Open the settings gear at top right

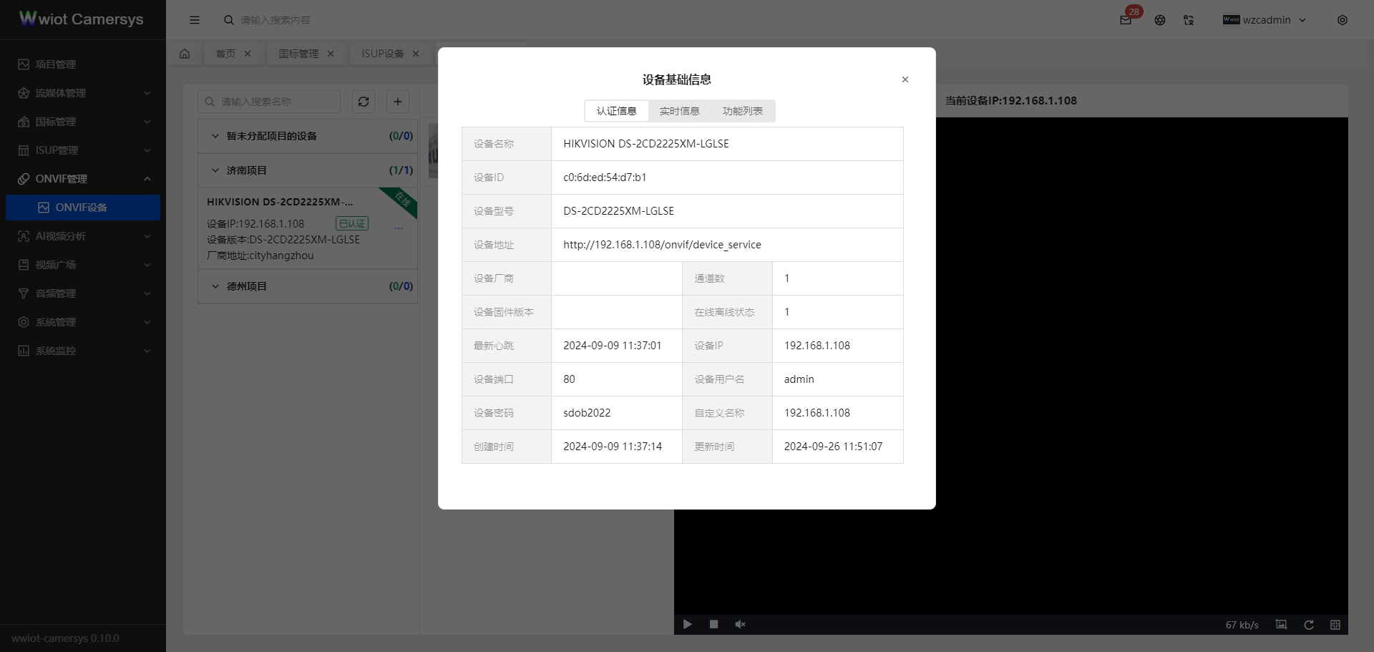pos(1343,20)
